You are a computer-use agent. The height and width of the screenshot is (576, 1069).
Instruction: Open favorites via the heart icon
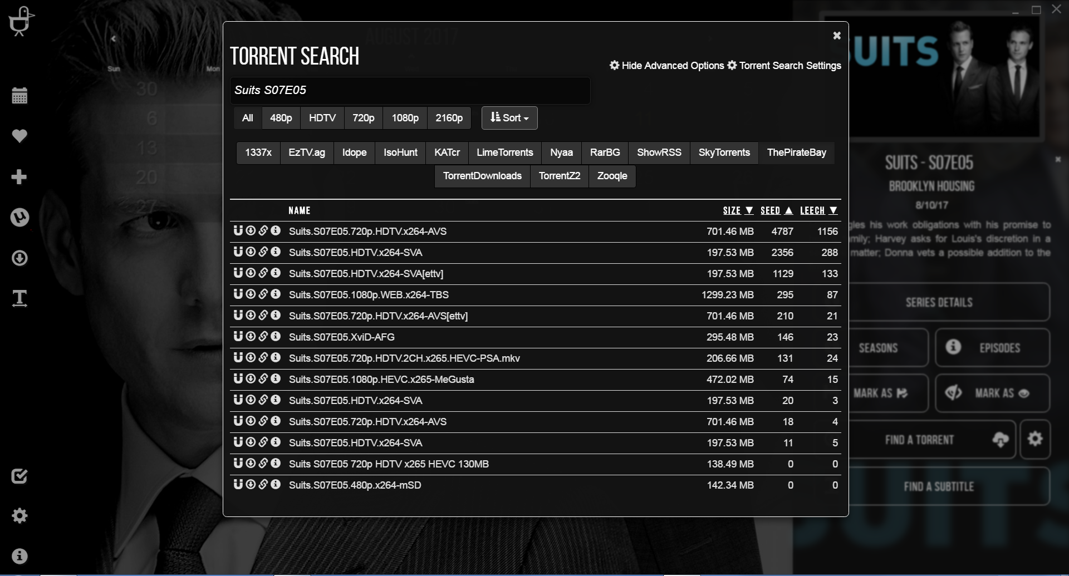[x=19, y=136]
